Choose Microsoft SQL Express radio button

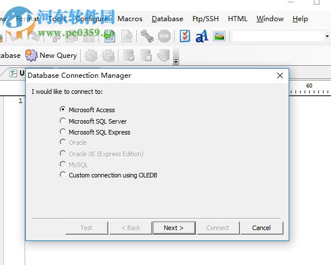point(62,132)
